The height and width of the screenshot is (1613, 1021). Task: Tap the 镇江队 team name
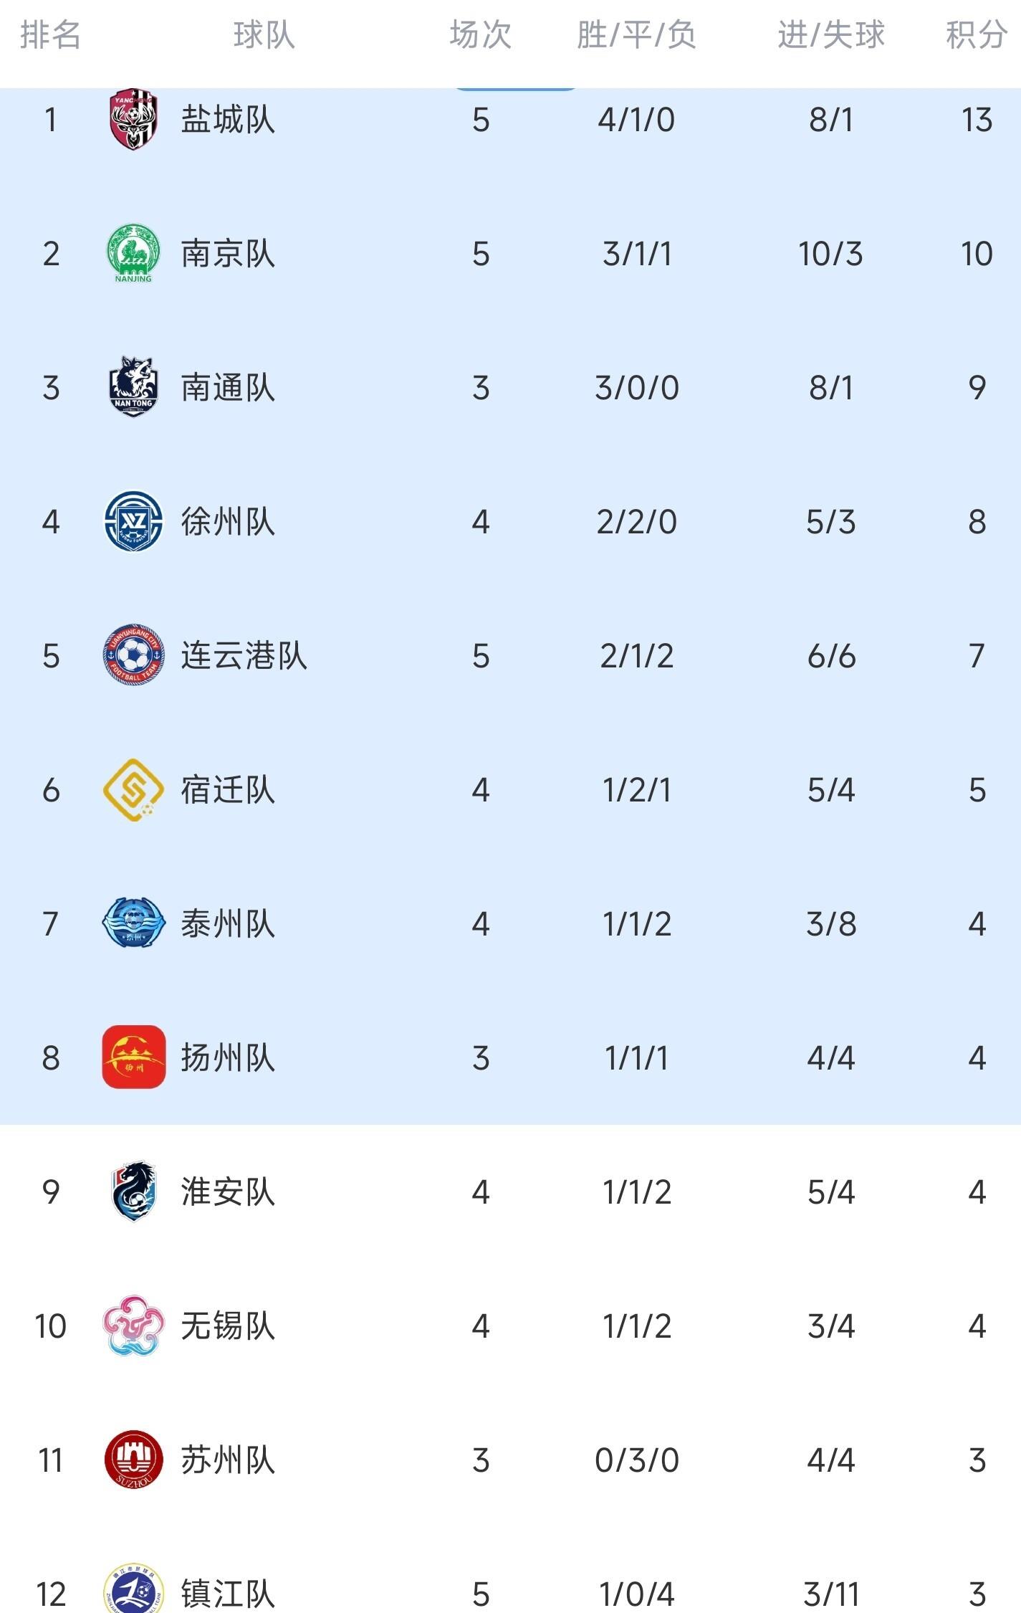[228, 1594]
